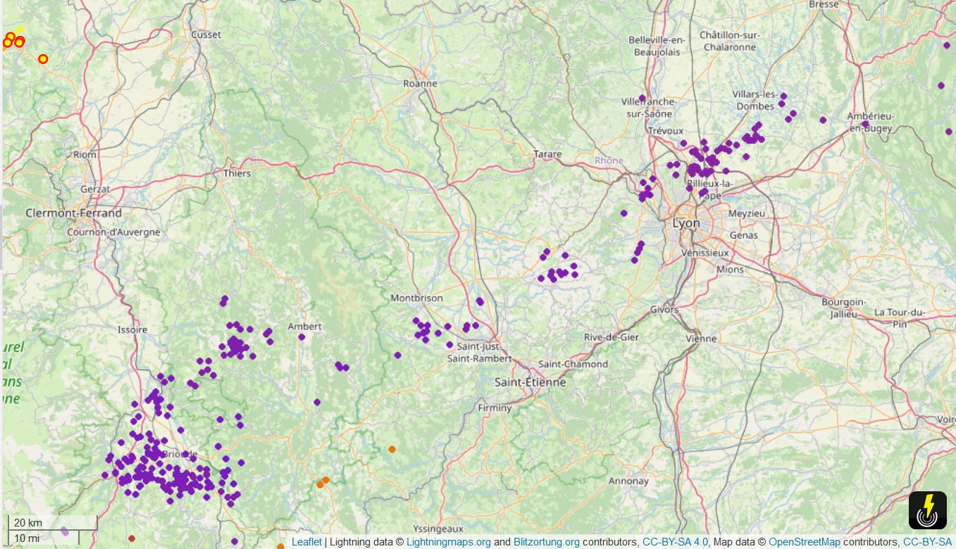Image resolution: width=956 pixels, height=549 pixels.
Task: Follow the OpenStreetMap attribution link
Action: tap(804, 542)
